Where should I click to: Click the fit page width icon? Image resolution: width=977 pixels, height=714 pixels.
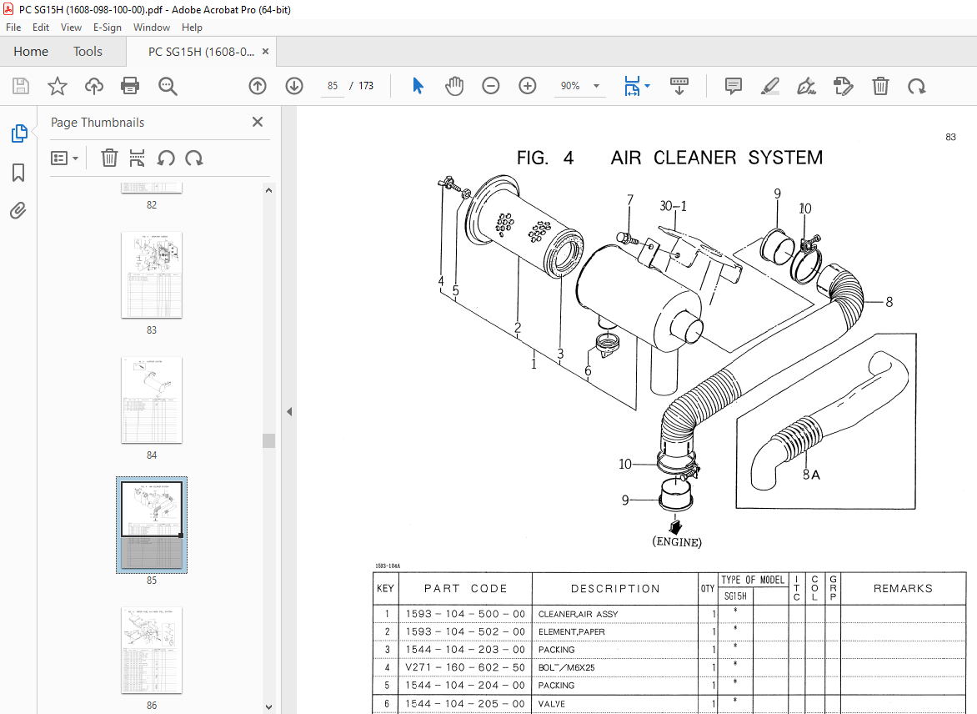pyautogui.click(x=632, y=86)
